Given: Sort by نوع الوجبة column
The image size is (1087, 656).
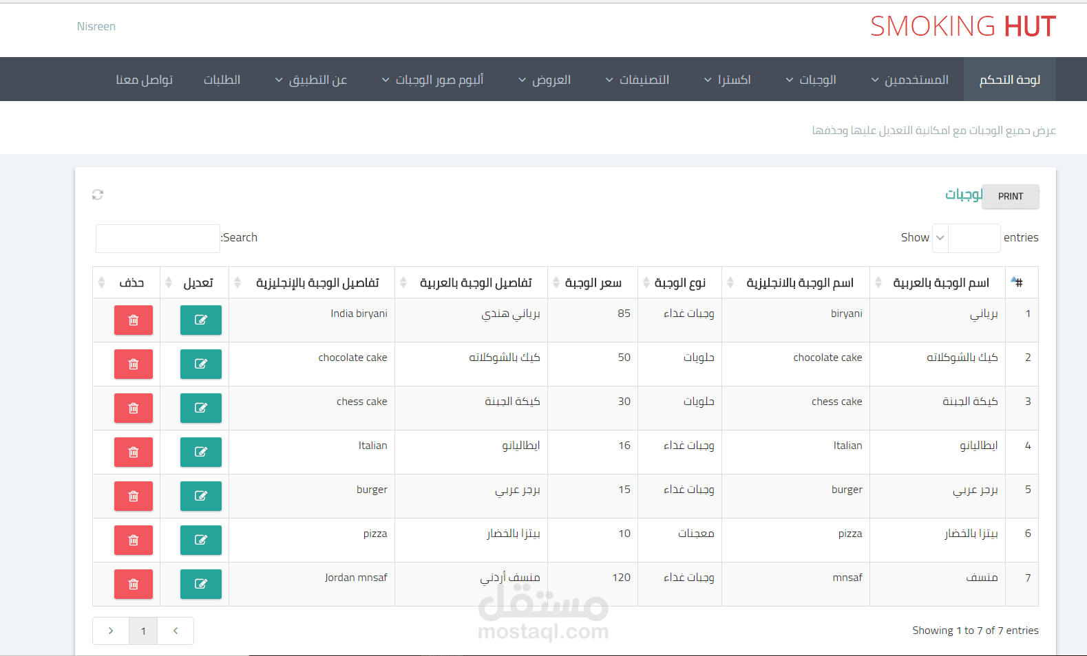Looking at the screenshot, I should point(679,283).
